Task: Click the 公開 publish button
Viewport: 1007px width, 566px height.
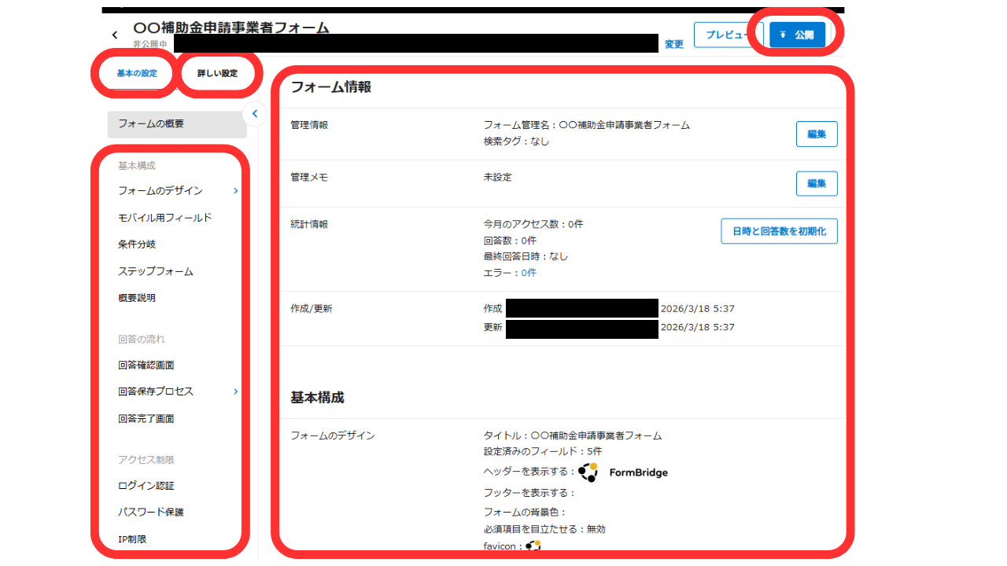Action: pyautogui.click(x=797, y=35)
